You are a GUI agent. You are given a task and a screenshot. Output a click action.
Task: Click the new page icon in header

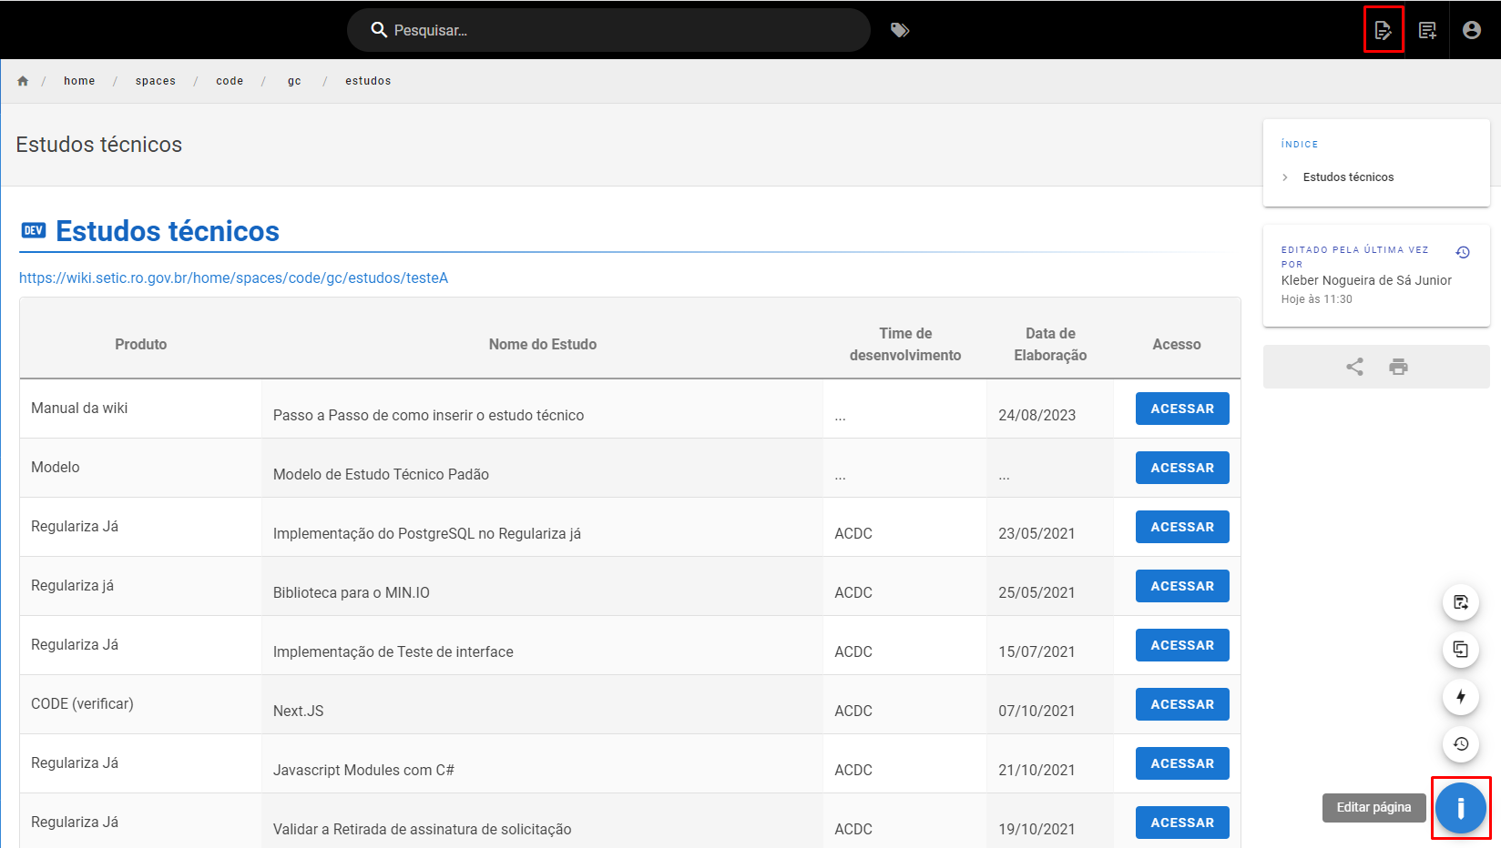coord(1427,30)
